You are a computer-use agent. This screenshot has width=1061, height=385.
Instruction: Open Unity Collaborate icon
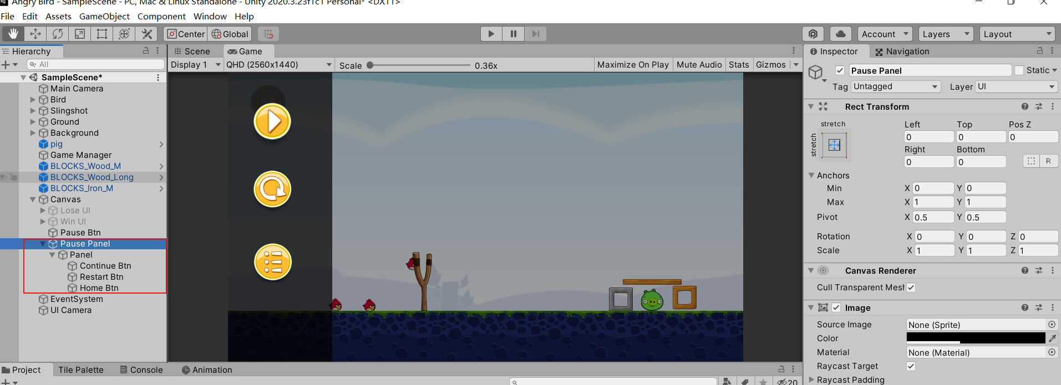[x=813, y=34]
